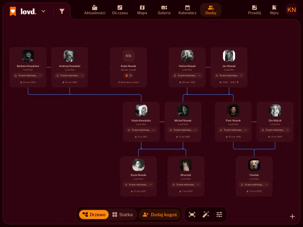This screenshot has width=303, height=227.
Task: Select Ciastek the dog's photo
Action: point(254,165)
